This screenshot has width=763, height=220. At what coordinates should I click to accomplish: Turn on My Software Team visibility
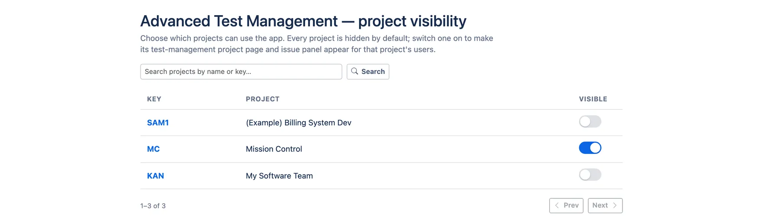[x=590, y=175]
